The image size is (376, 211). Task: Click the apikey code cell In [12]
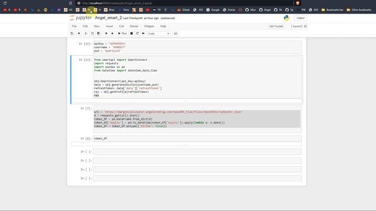coord(197,47)
